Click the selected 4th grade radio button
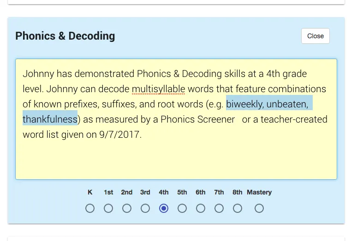The image size is (351, 241). pyautogui.click(x=164, y=208)
